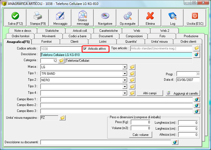Open the Movimenti tab
211x150 pixels.
coord(49,36)
